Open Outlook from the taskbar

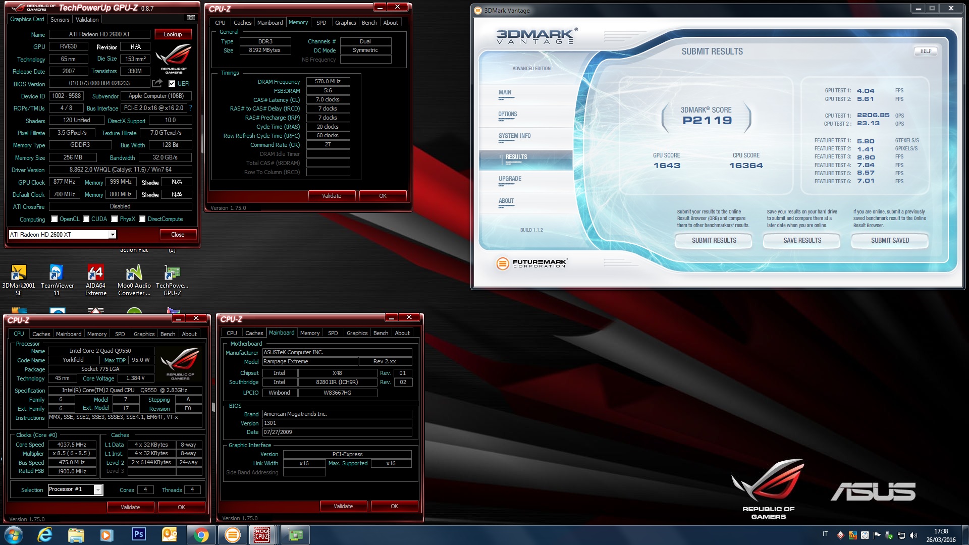[x=170, y=534]
